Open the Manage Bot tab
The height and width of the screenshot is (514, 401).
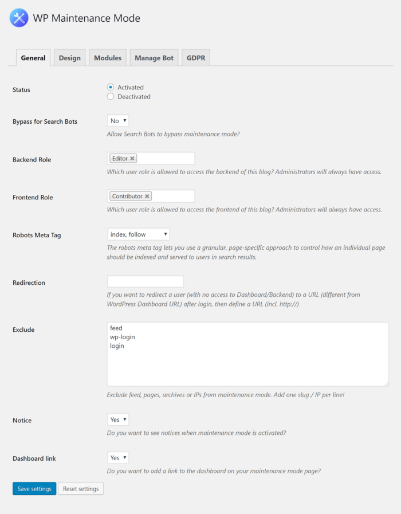154,57
